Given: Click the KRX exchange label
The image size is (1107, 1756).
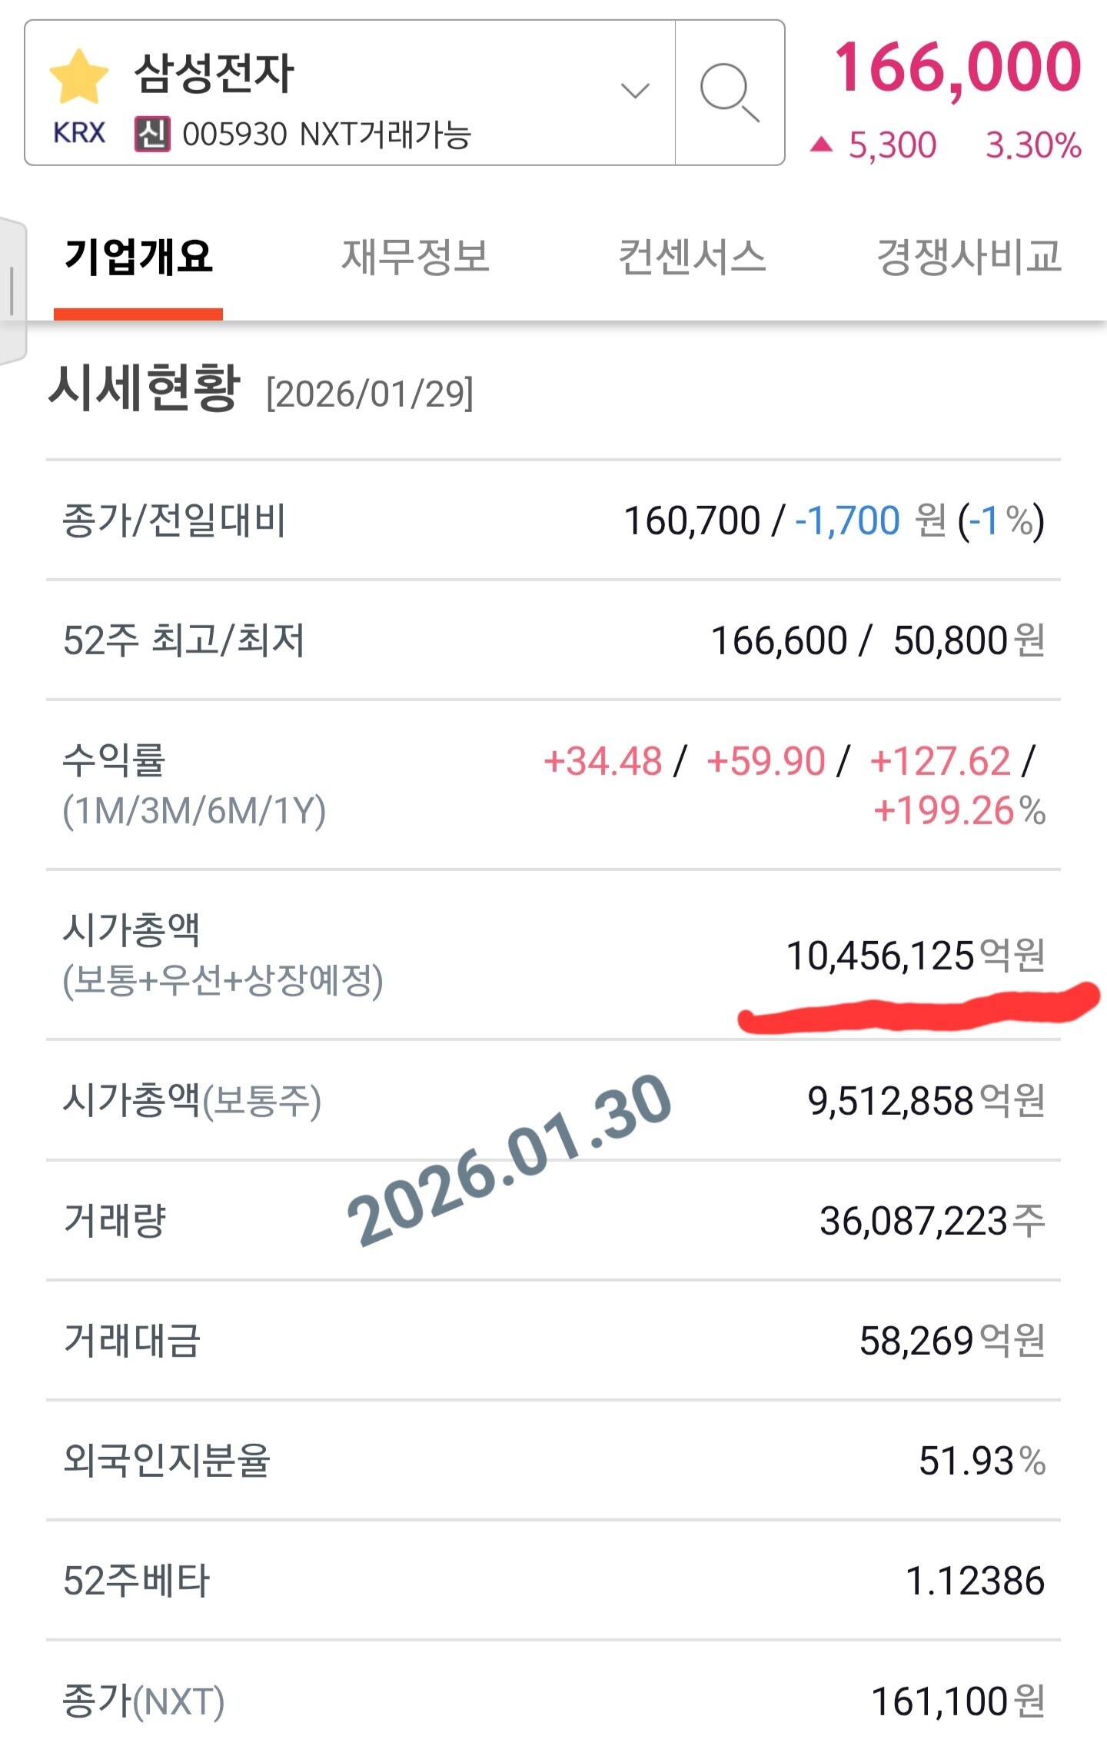Looking at the screenshot, I should click(x=78, y=133).
